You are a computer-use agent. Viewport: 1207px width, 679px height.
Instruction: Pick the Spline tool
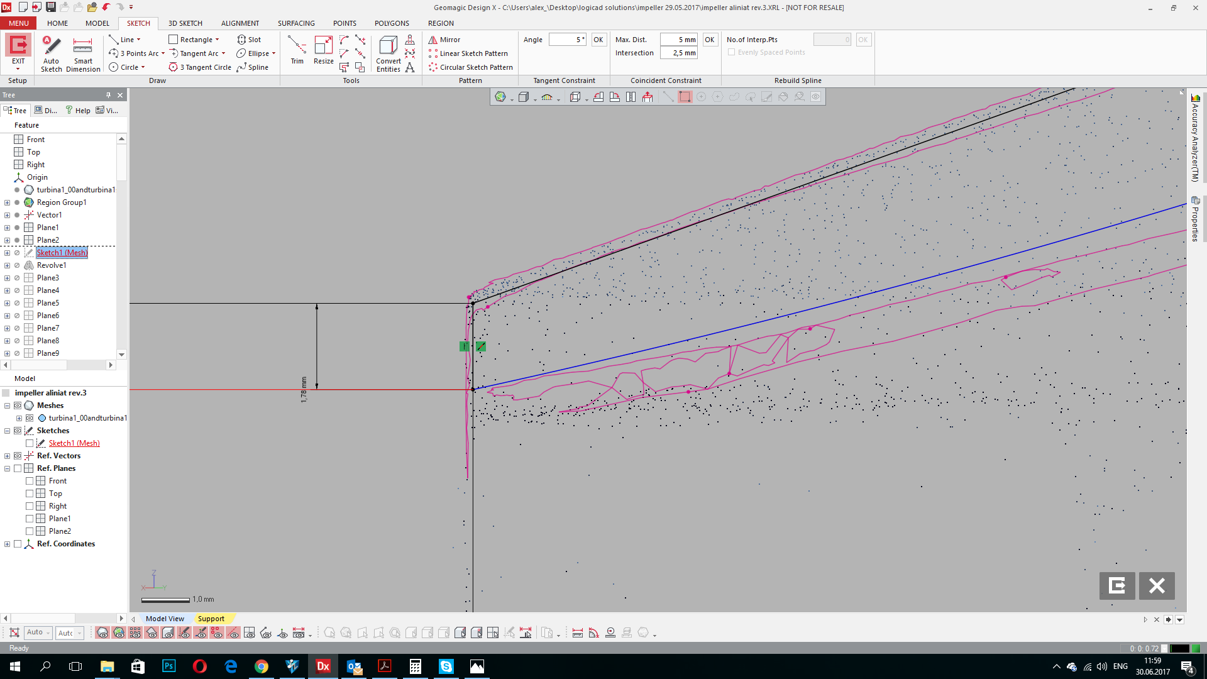pos(253,67)
